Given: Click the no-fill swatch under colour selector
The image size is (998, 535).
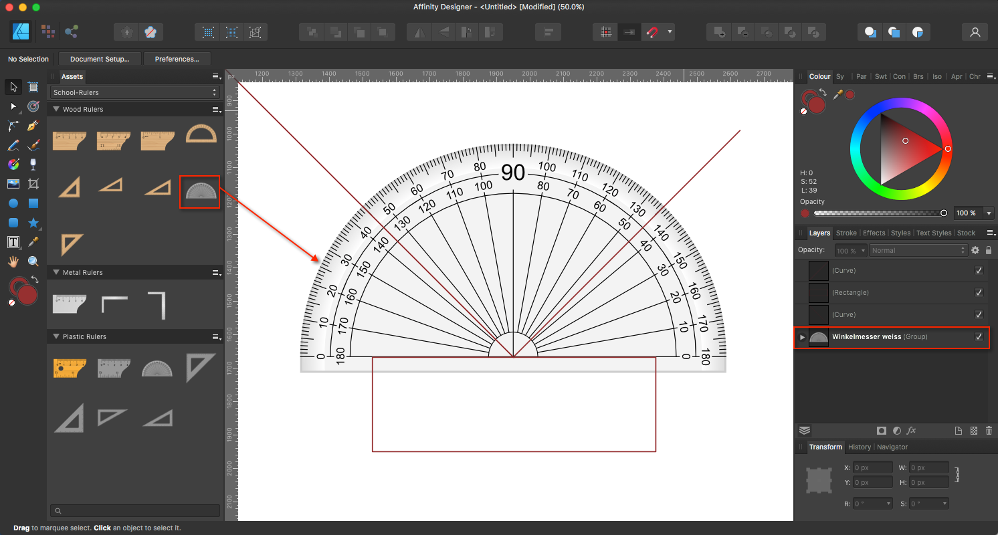Looking at the screenshot, I should 803,110.
